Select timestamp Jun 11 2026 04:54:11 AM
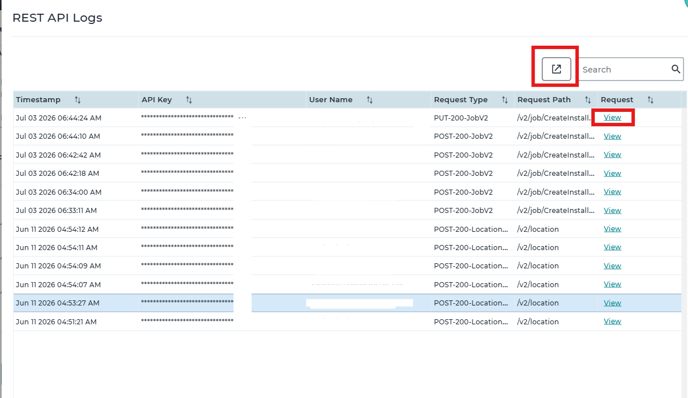688x398 pixels. (57, 247)
